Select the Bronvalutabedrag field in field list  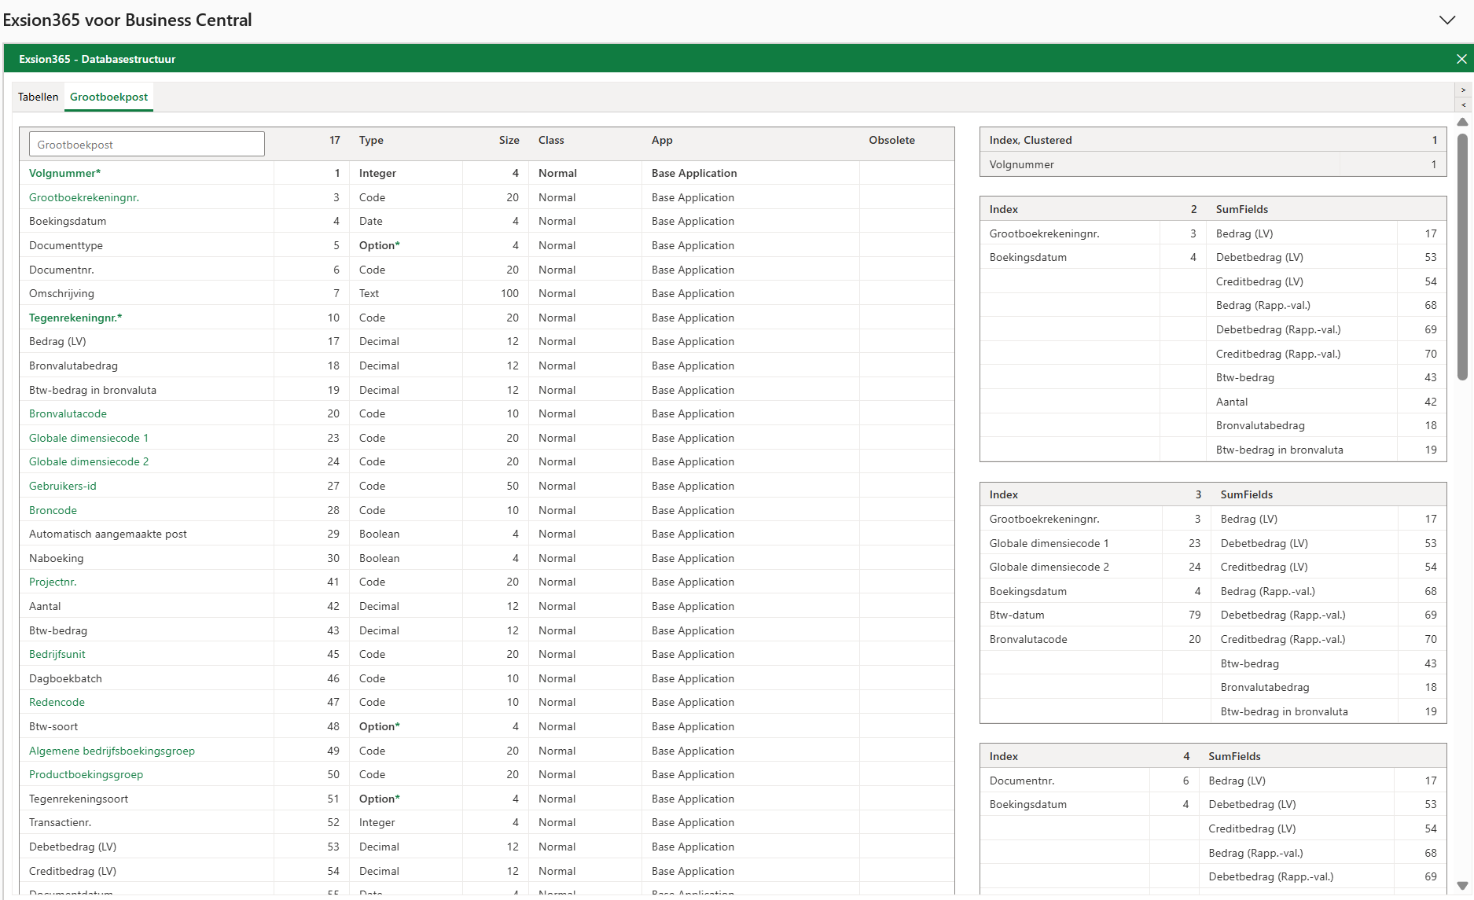73,366
